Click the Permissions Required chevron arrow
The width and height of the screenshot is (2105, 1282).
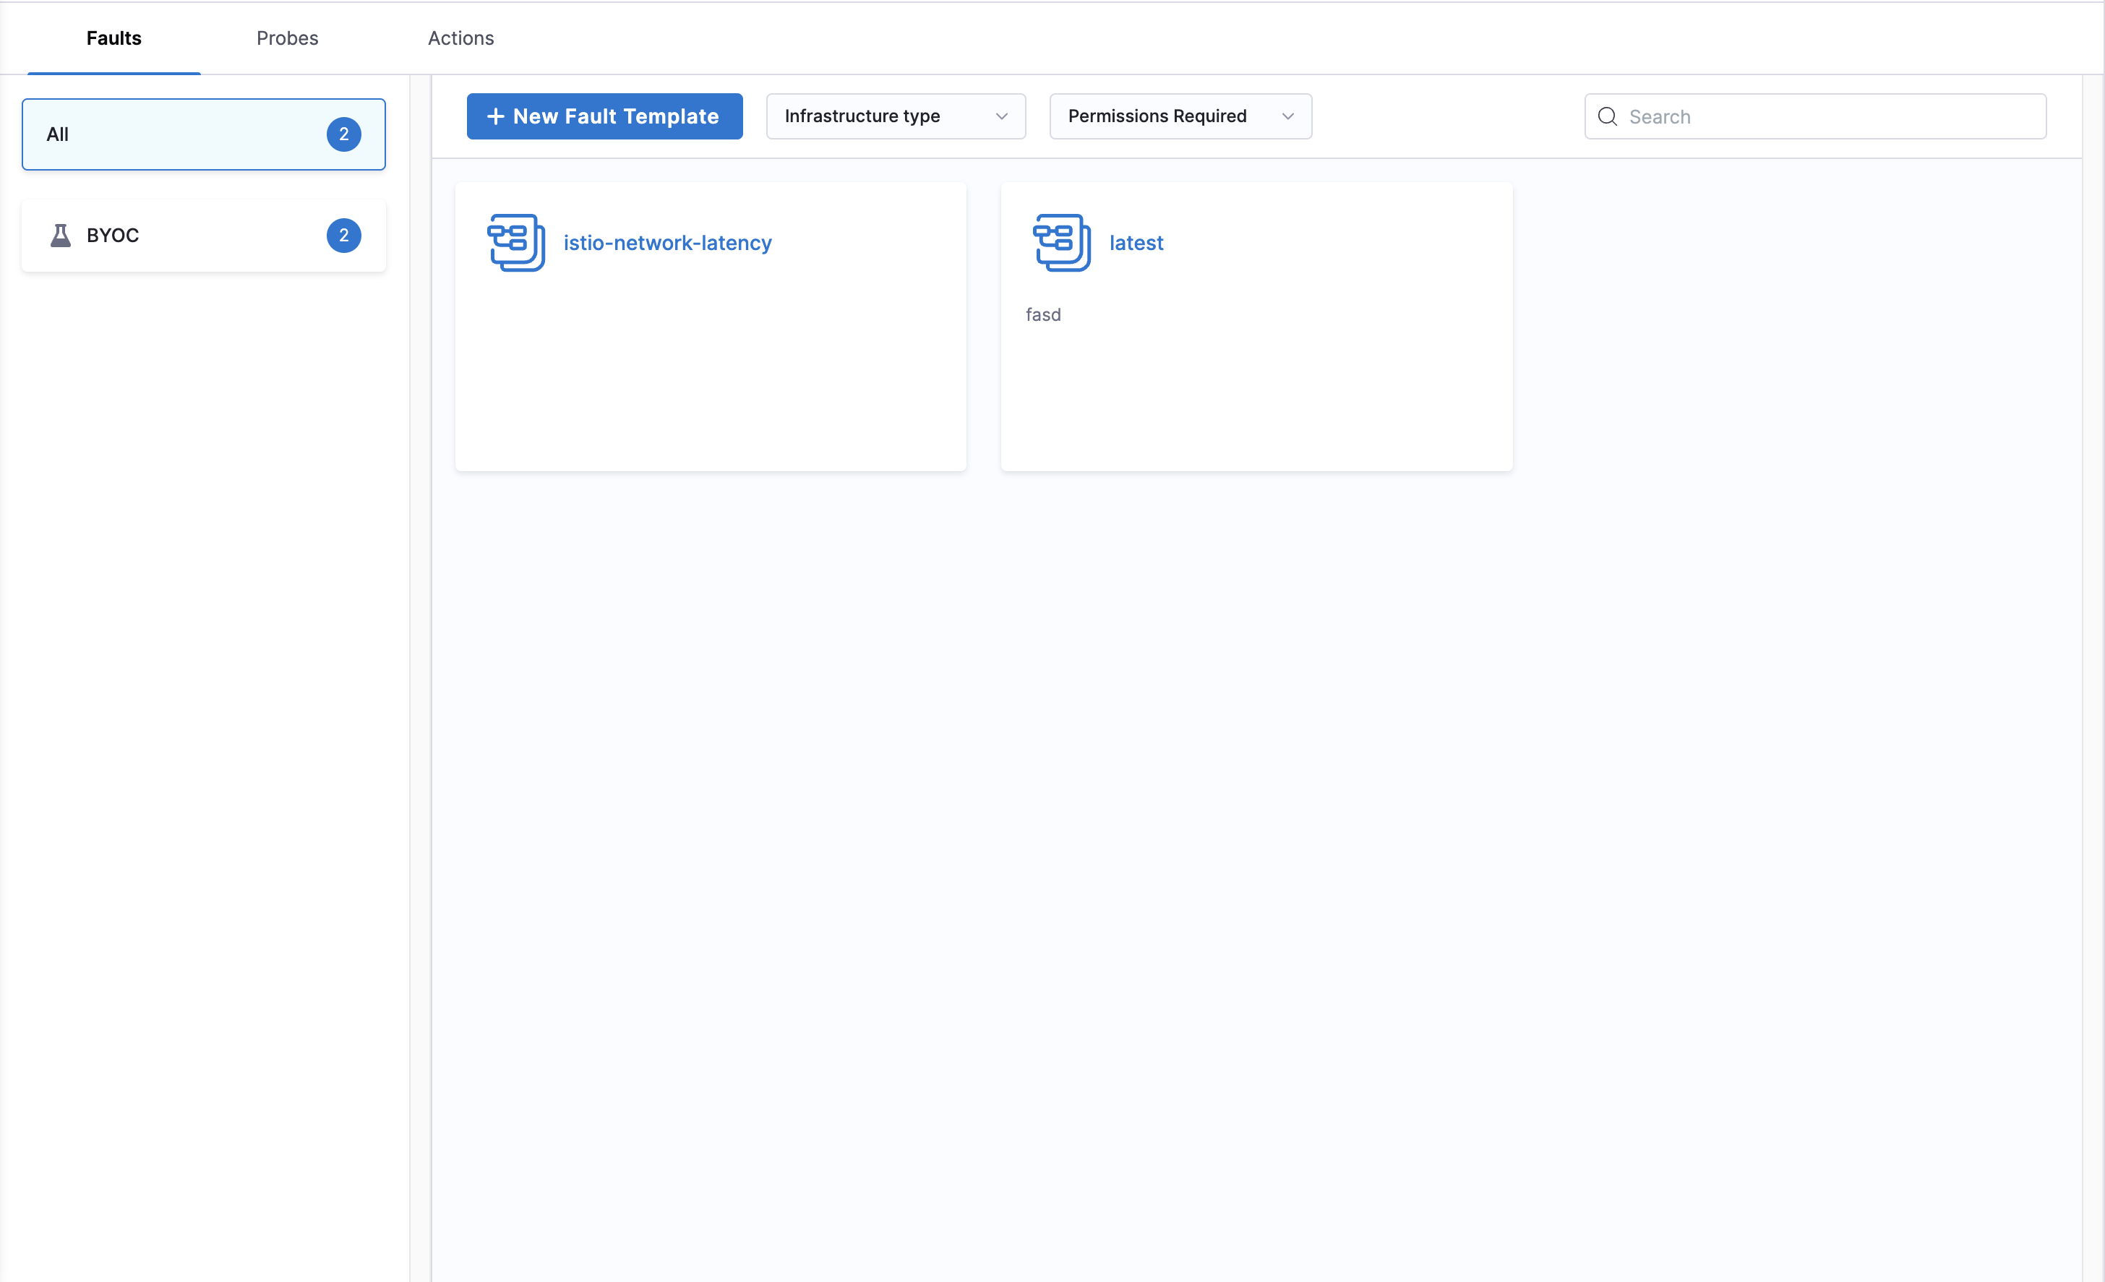[x=1287, y=117]
